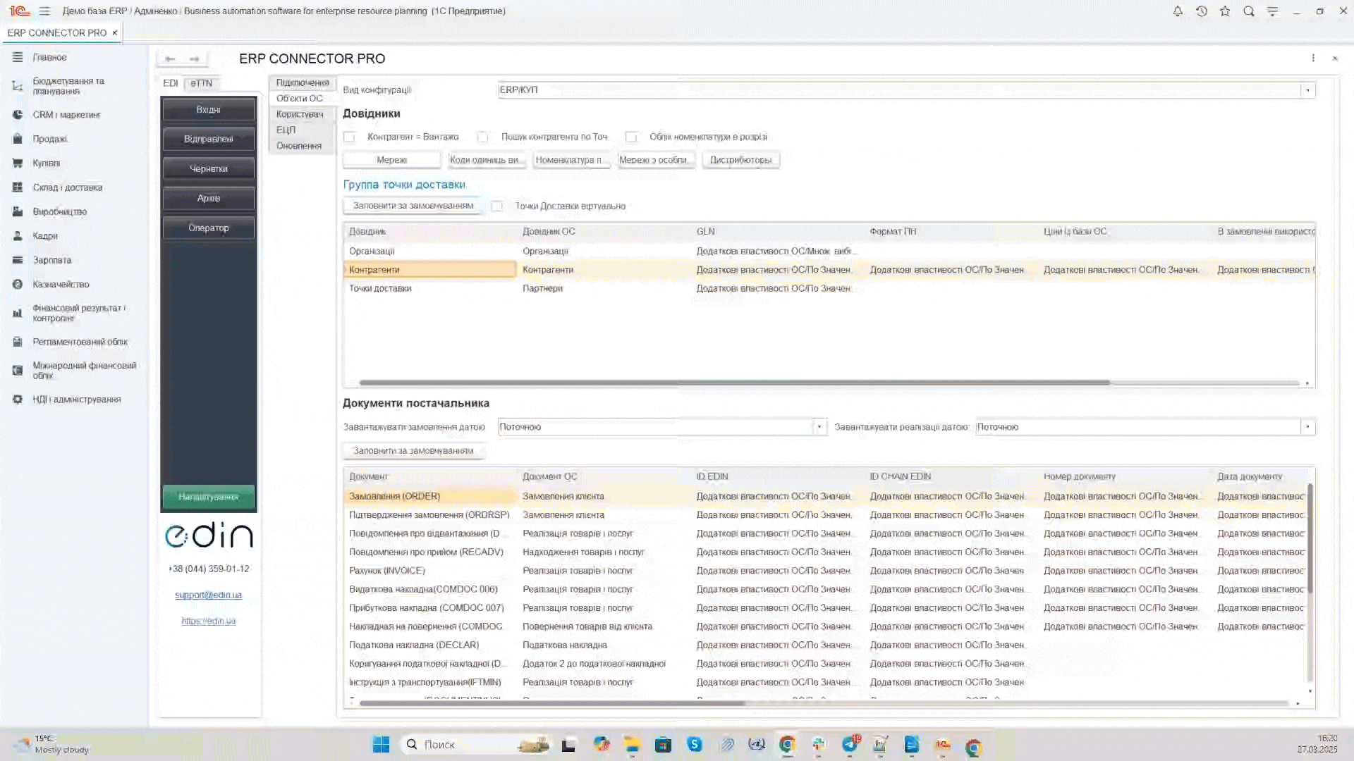Open CRM і маркетинг section in sidebar
The height and width of the screenshot is (761, 1354).
pyautogui.click(x=66, y=115)
